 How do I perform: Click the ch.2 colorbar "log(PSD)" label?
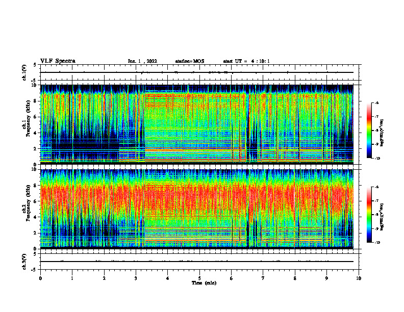[x=382, y=216]
